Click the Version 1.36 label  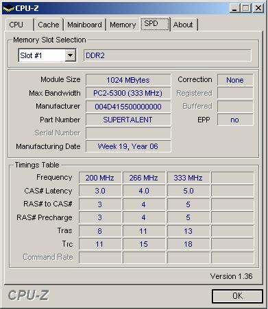(231, 276)
